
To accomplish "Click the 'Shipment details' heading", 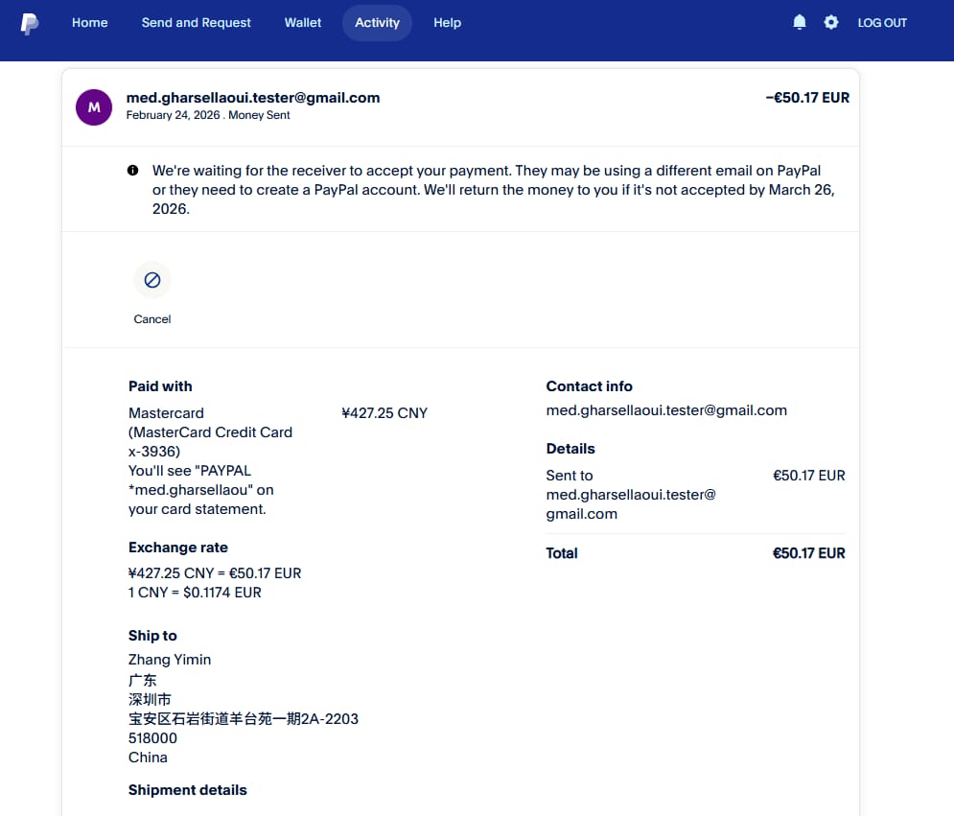I will point(187,790).
